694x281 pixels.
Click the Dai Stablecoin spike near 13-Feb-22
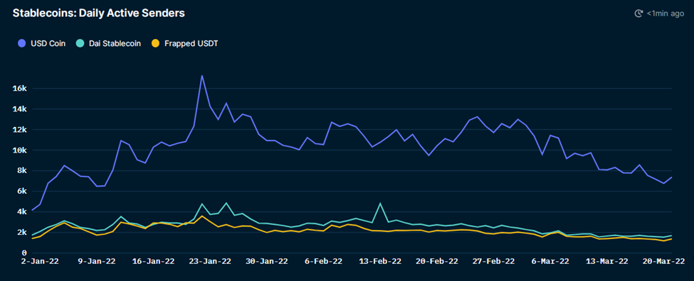[380, 204]
